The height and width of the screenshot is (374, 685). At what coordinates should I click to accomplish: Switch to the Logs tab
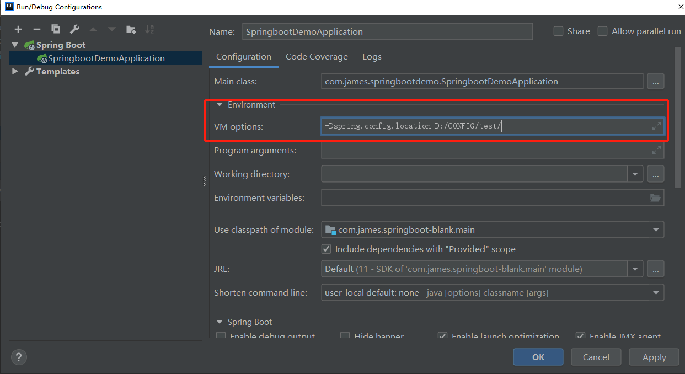tap(372, 57)
